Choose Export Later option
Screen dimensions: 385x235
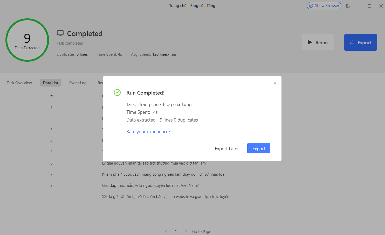226,148
